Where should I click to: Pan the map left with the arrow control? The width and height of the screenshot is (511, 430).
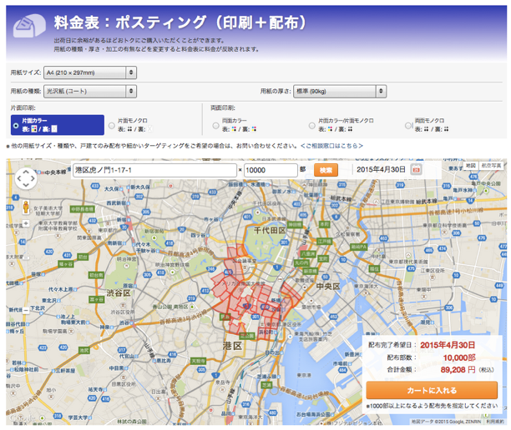(19, 178)
